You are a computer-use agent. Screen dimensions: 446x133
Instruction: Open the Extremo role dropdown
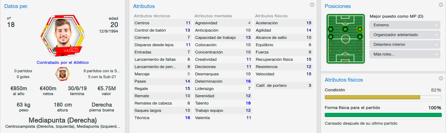click(405, 25)
